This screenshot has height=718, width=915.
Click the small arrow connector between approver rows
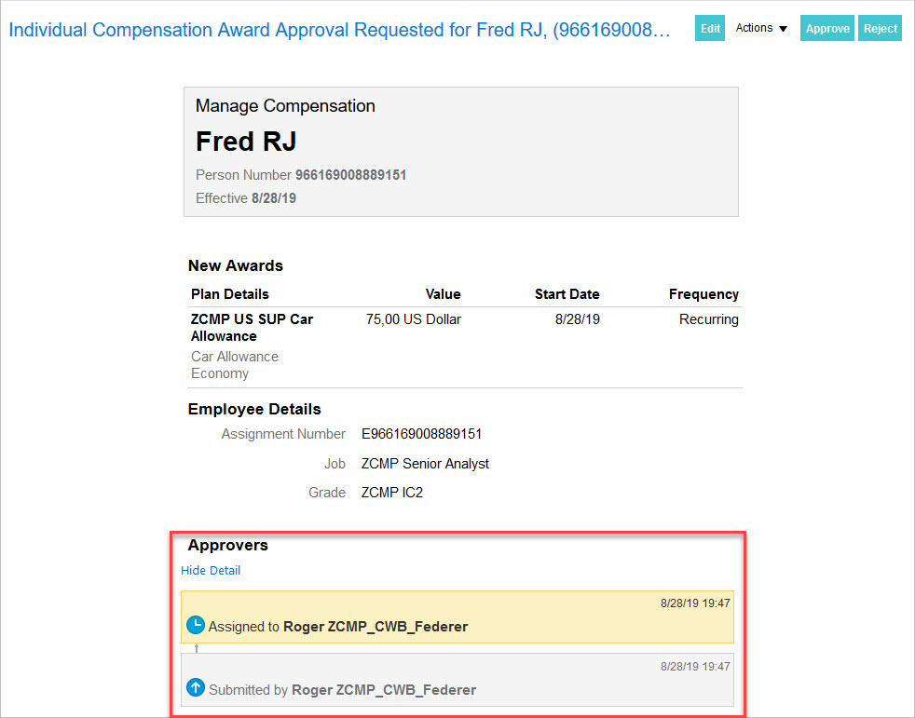[x=197, y=647]
